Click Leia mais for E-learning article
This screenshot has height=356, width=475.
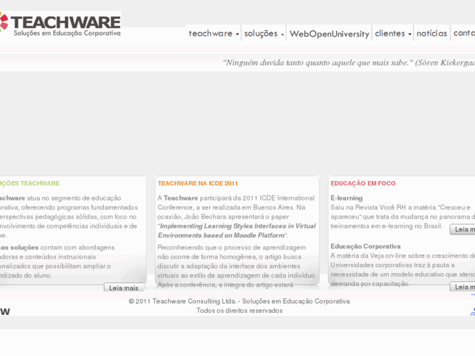click(x=463, y=229)
